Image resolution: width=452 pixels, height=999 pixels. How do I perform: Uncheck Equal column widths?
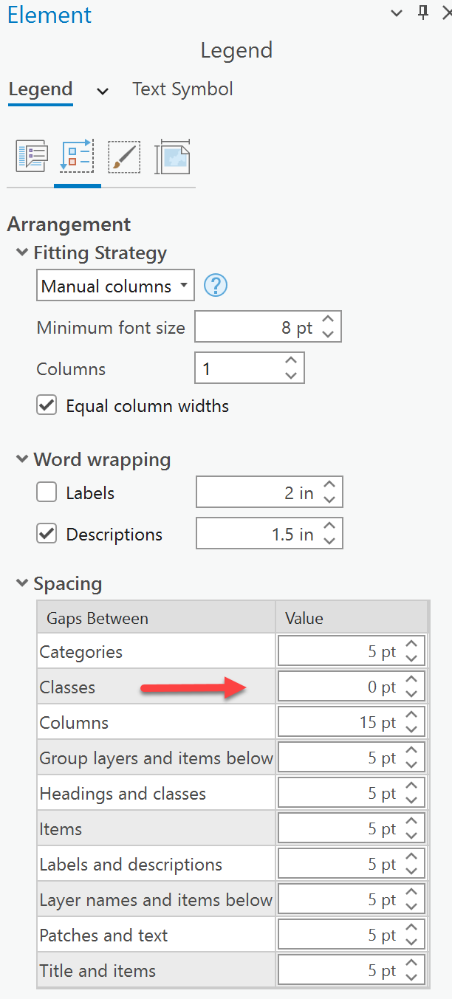tap(47, 405)
